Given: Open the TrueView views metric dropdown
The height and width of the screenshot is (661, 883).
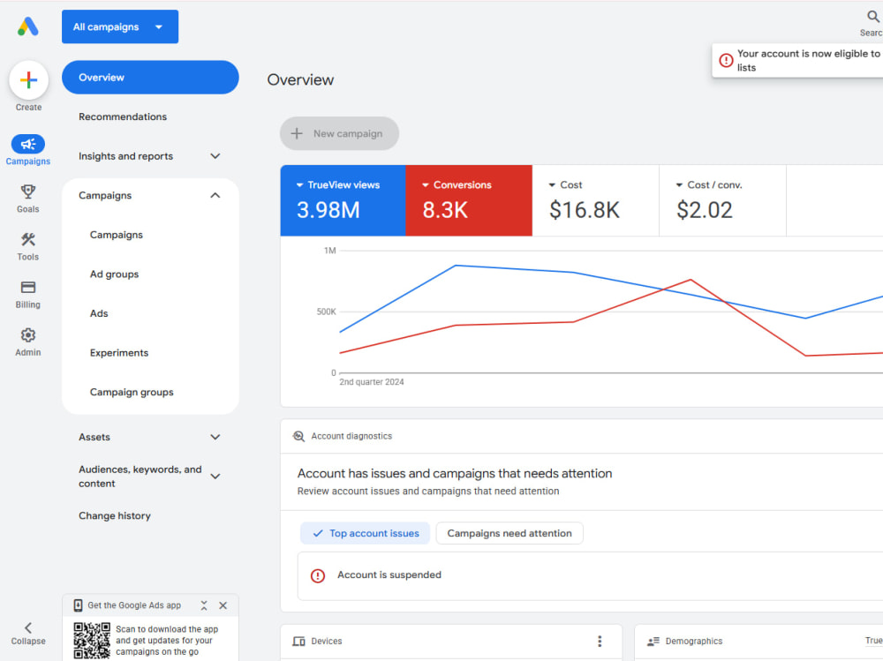Looking at the screenshot, I should tap(299, 184).
